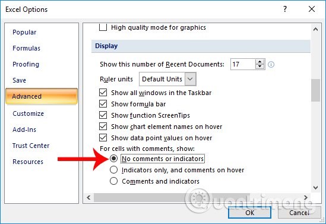Viewport: 326px width, 224px height.
Task: Click vertical scrollbar down arrow
Action: [x=315, y=188]
